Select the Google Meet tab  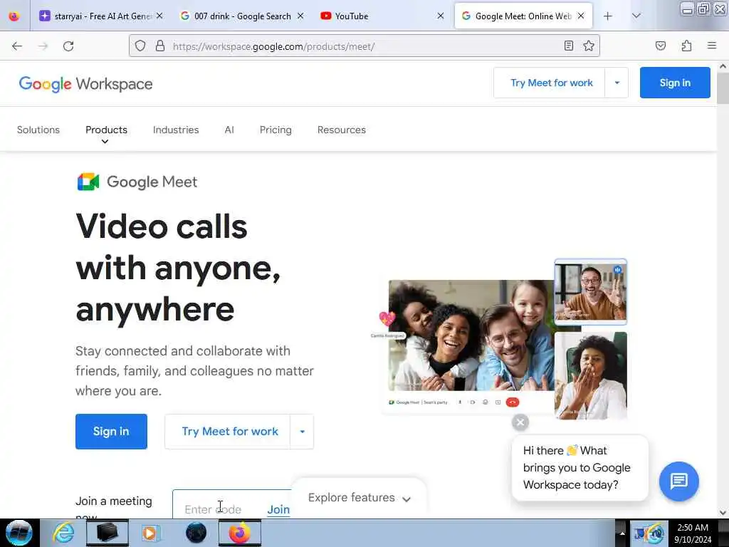[523, 16]
